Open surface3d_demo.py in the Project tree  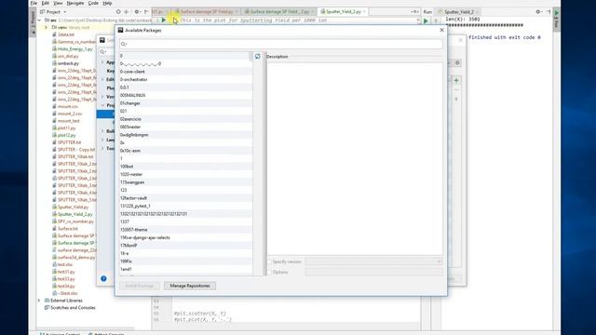point(76,258)
